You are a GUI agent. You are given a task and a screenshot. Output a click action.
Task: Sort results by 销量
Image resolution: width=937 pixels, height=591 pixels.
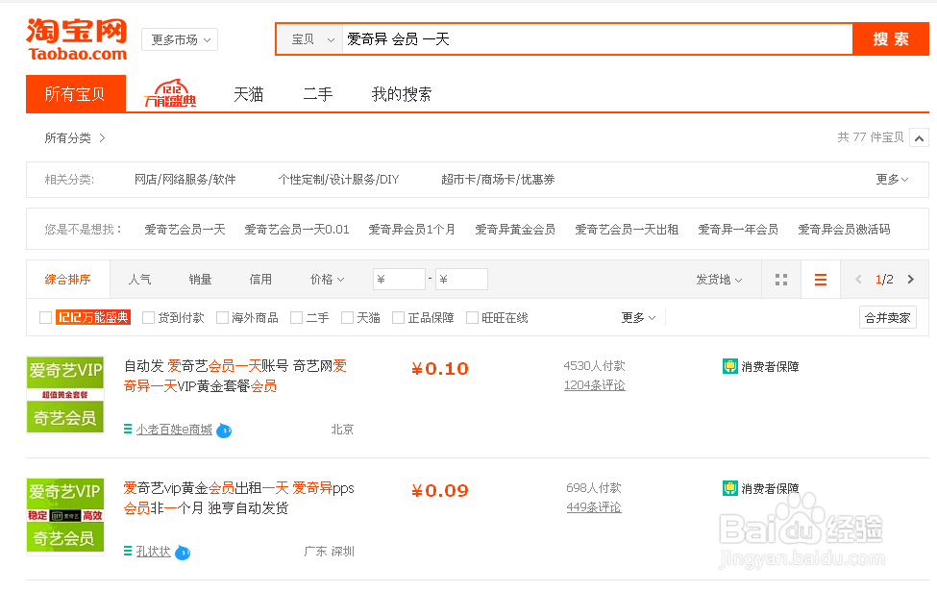pyautogui.click(x=200, y=279)
